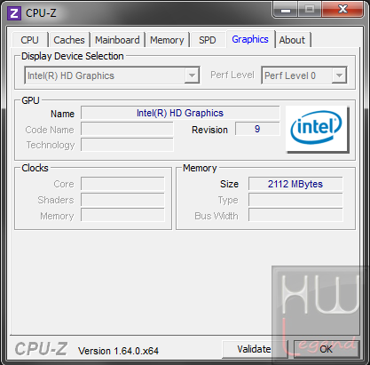
Task: Click the 2112 MBytes memory size field
Action: point(295,184)
